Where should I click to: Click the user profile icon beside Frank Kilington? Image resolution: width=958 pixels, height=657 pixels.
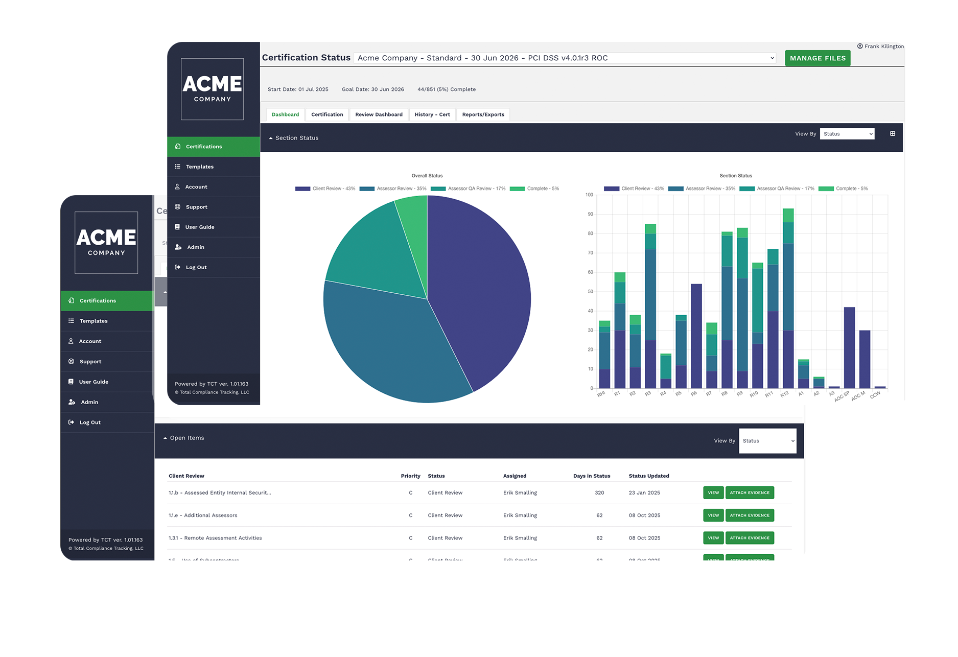(x=860, y=46)
